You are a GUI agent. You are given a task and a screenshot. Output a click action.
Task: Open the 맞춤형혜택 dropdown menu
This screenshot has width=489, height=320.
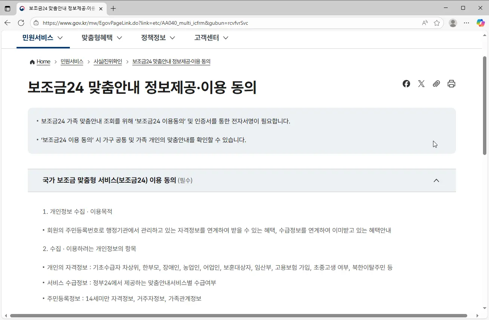click(x=101, y=38)
